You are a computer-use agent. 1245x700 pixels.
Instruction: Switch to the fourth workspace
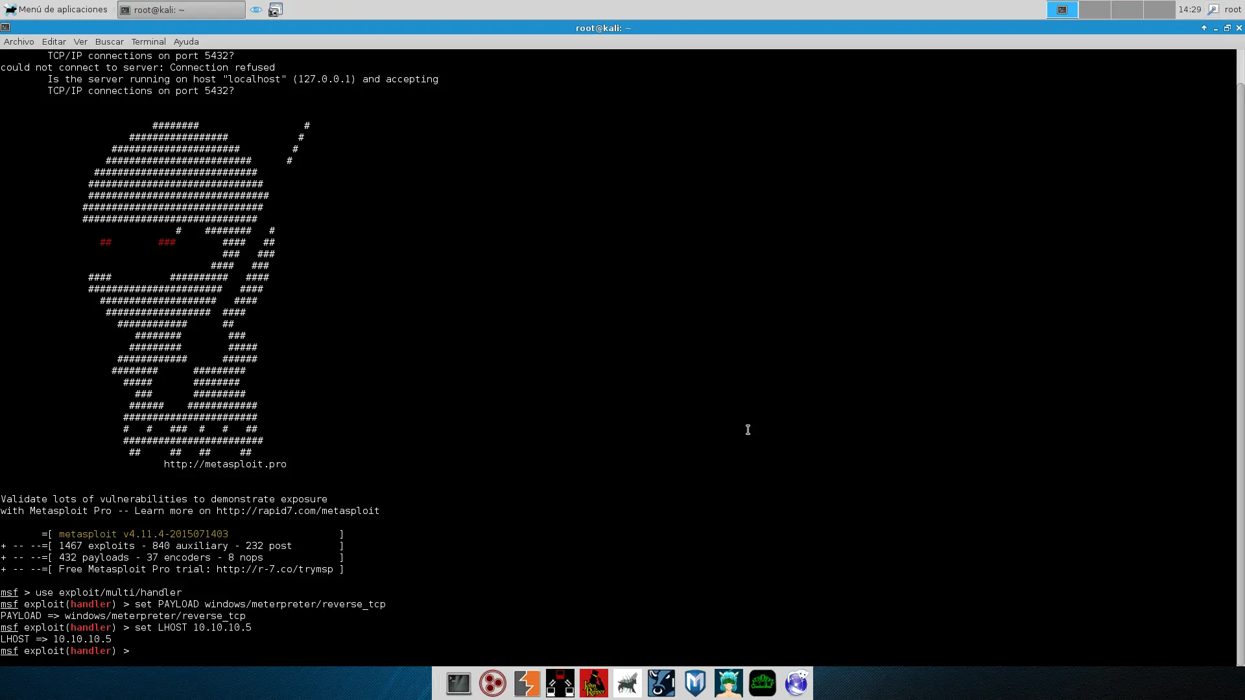click(1159, 10)
